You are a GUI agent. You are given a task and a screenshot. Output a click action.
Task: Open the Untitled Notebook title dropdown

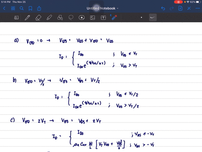coord(102,8)
